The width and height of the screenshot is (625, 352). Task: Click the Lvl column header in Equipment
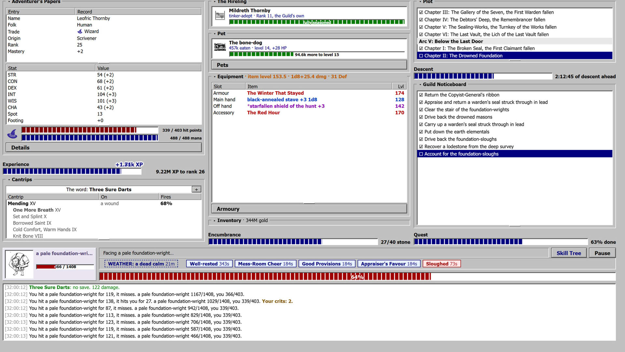tap(399, 86)
